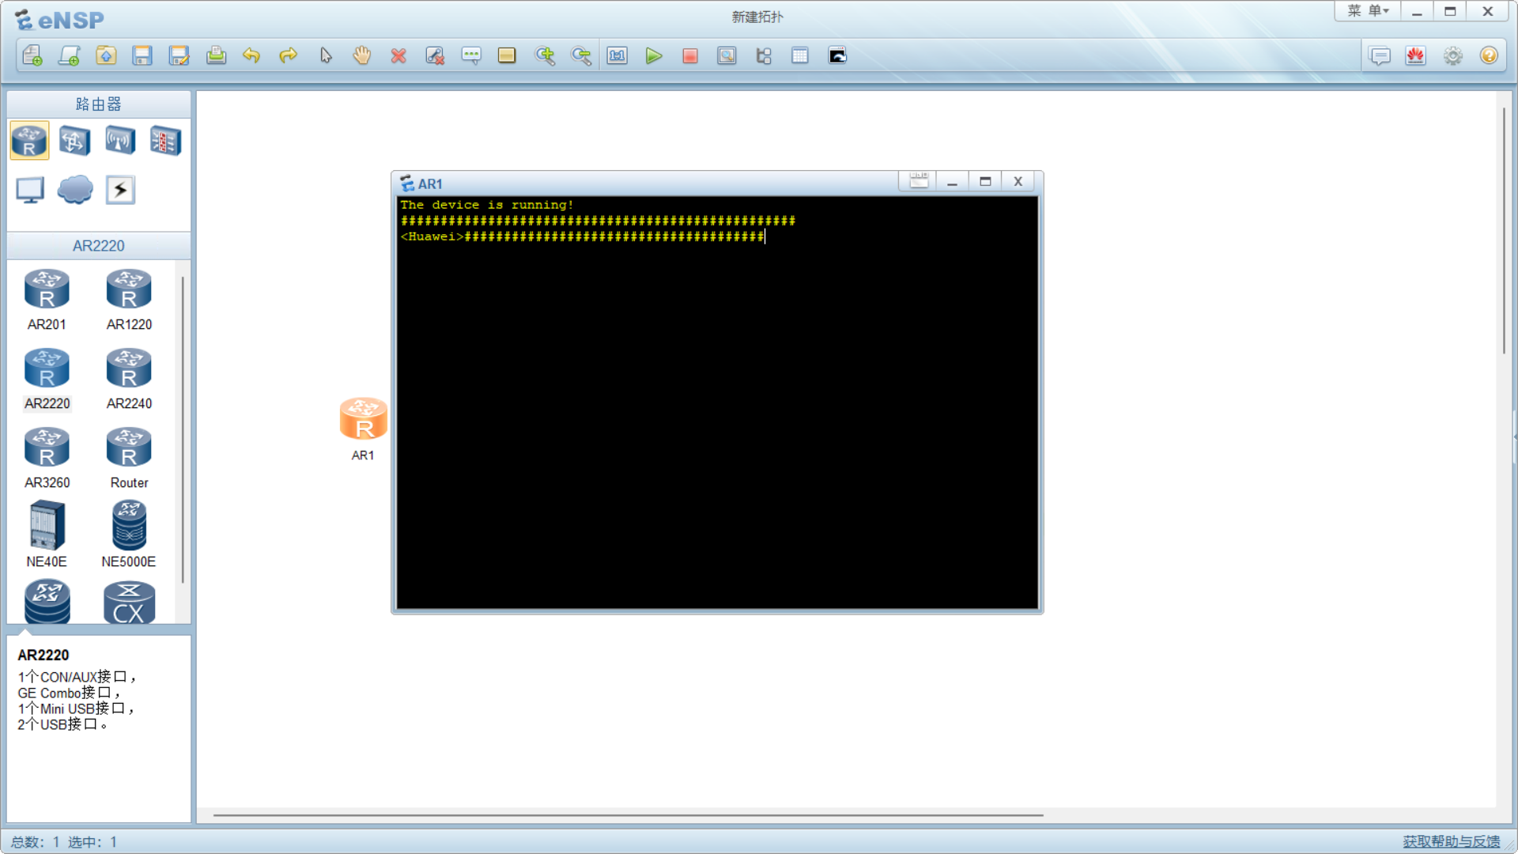Select the cloud device category icon

(75, 190)
